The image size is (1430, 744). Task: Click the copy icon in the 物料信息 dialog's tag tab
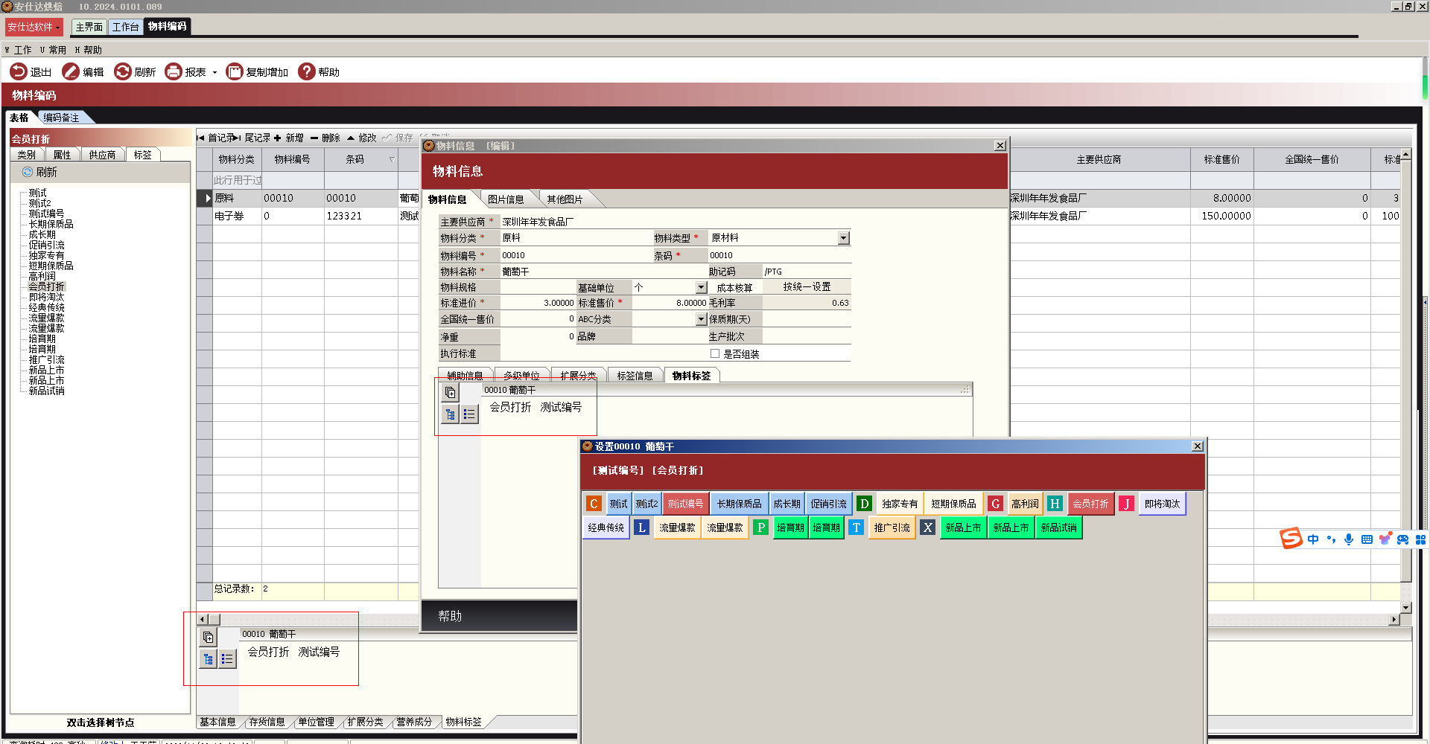[450, 392]
